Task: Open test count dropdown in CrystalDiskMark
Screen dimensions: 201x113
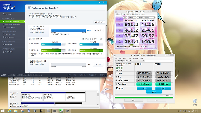Action: [125, 17]
